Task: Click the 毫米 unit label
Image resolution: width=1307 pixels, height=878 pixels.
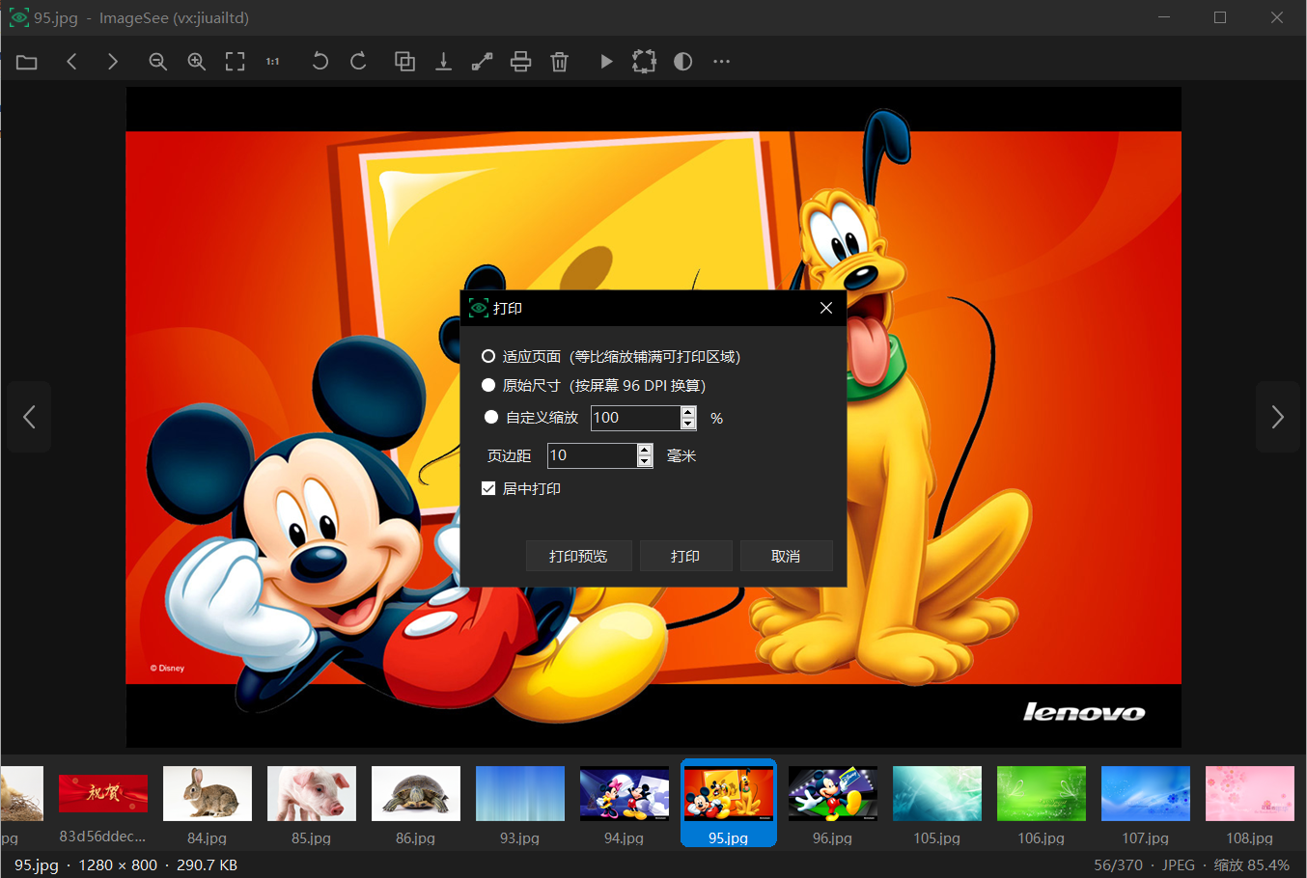Action: coord(681,456)
